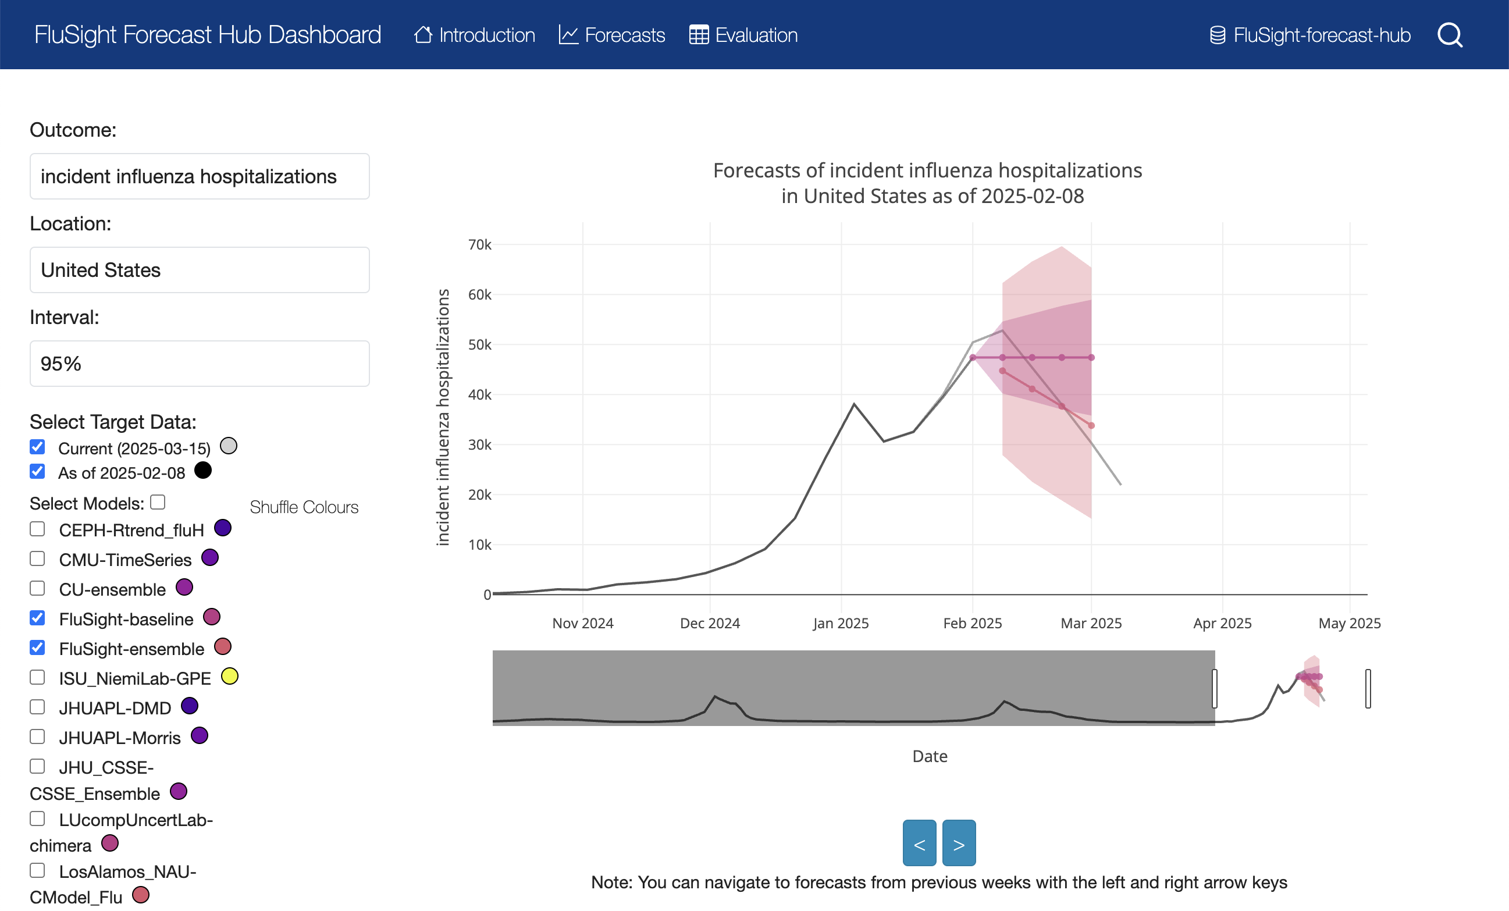The height and width of the screenshot is (911, 1509).
Task: Click the right range slider handle
Action: [x=1368, y=688]
